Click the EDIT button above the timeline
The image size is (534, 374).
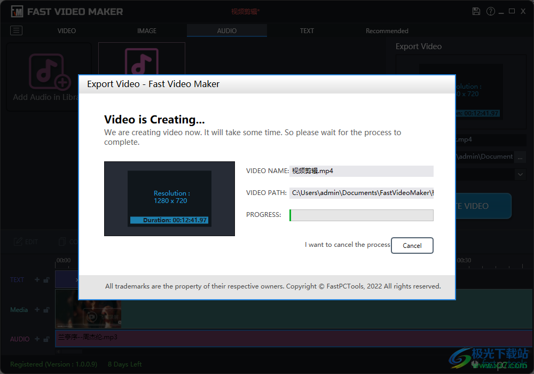26,242
